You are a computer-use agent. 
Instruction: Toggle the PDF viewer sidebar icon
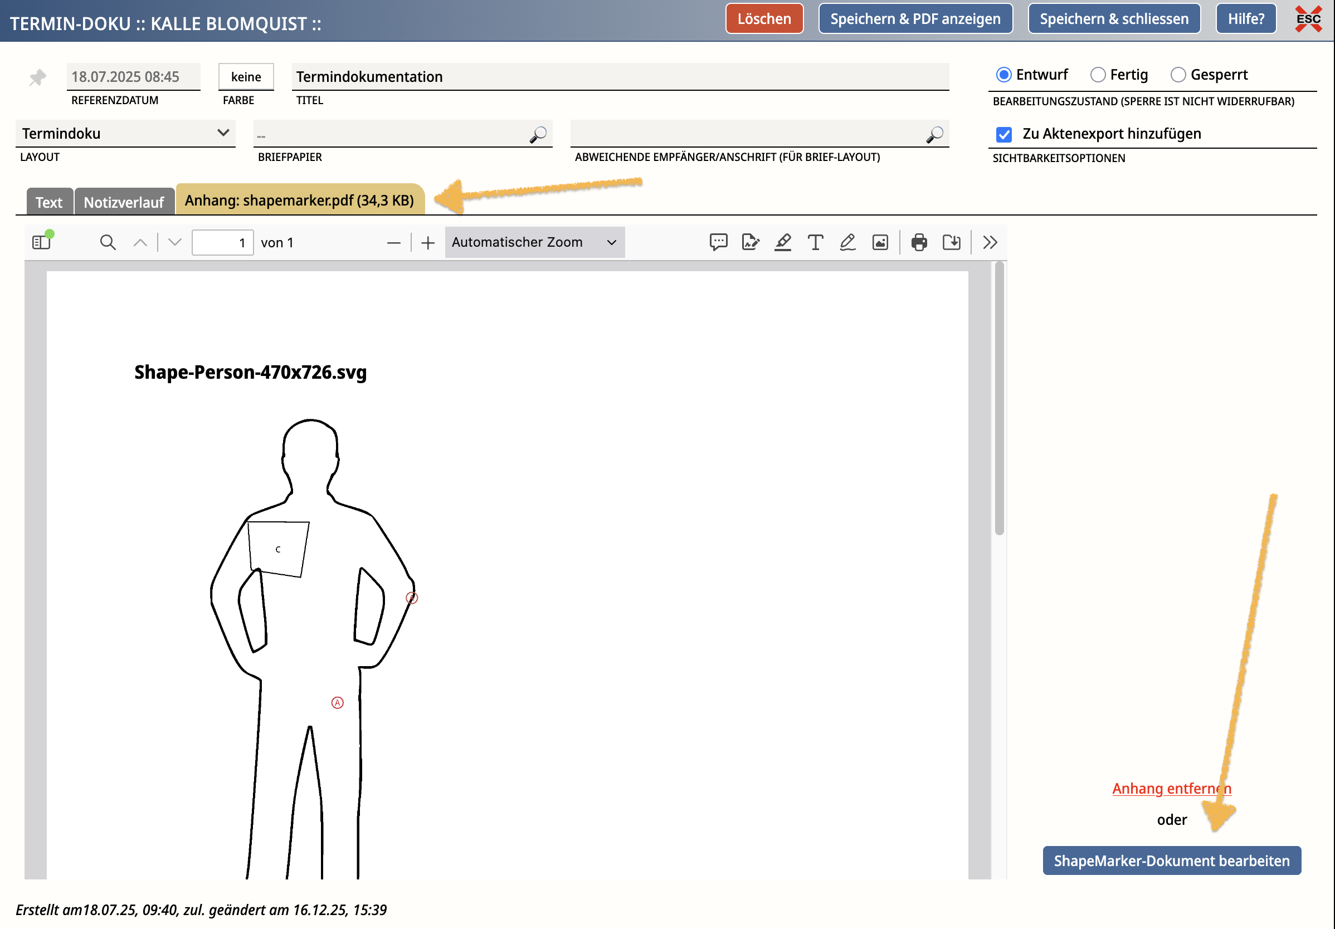click(x=41, y=242)
